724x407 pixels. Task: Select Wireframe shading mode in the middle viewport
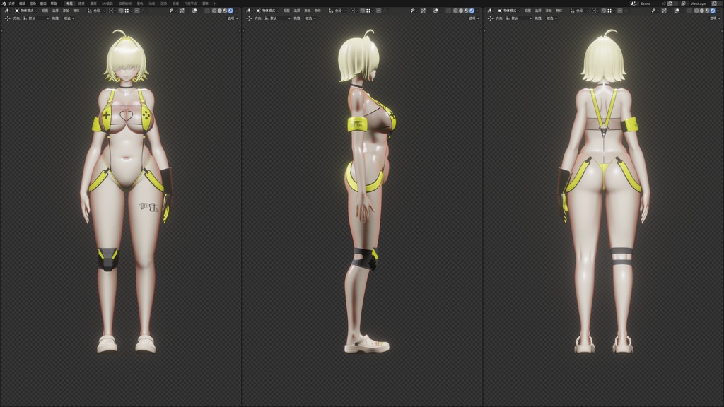455,10
